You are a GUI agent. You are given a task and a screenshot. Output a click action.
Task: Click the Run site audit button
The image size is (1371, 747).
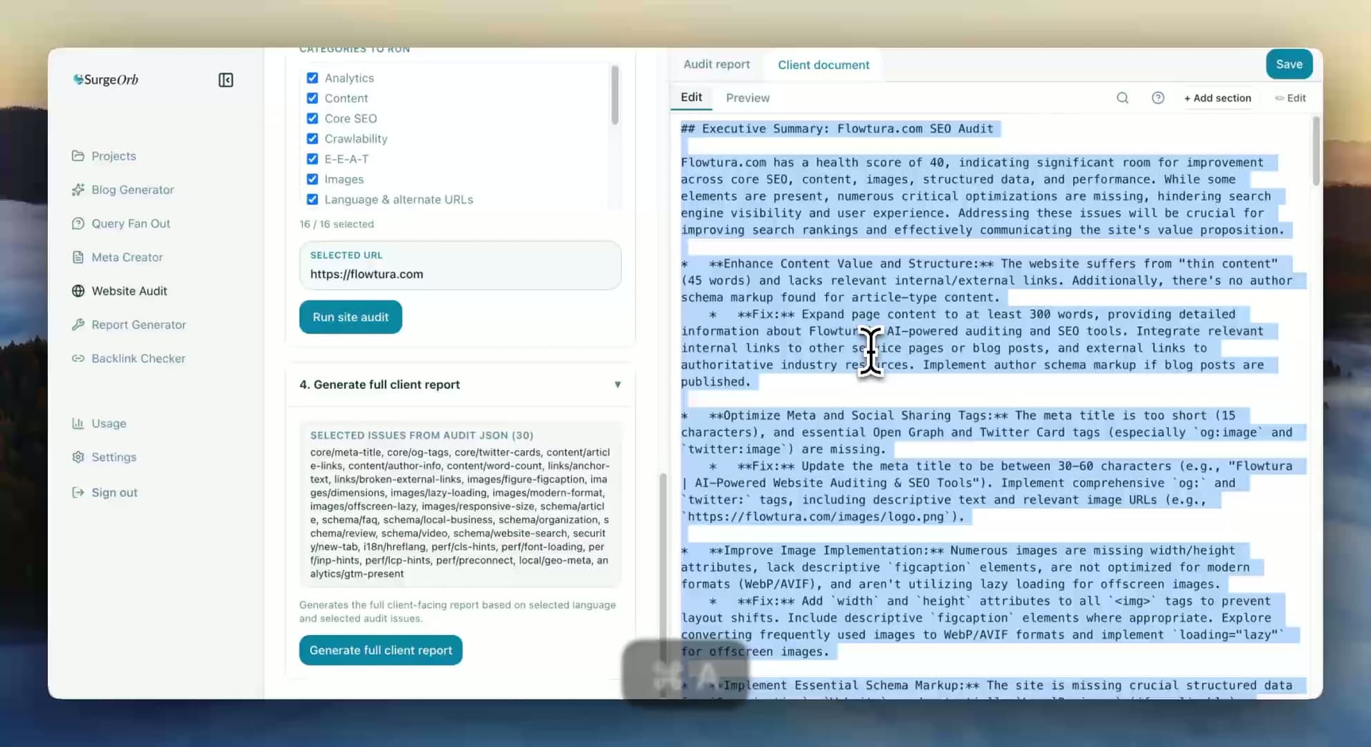point(350,317)
